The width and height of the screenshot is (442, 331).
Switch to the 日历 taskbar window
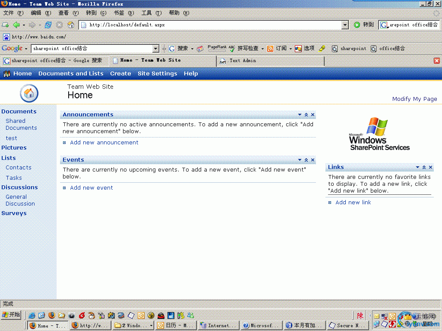click(176, 325)
